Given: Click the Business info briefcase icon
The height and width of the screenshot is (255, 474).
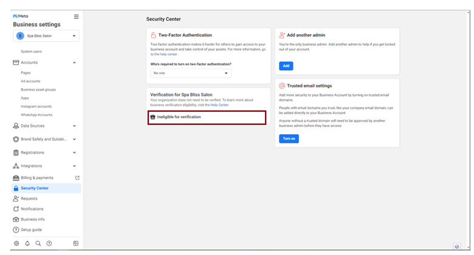Looking at the screenshot, I should coord(16,219).
